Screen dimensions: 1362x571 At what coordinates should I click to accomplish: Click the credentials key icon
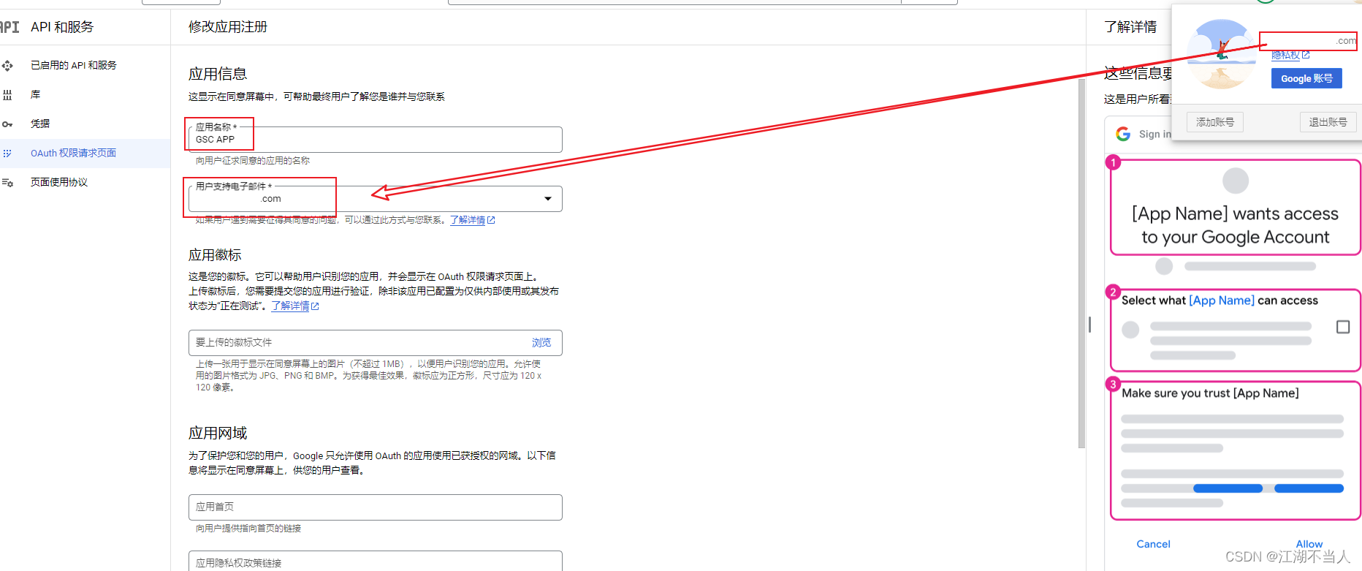(7, 124)
